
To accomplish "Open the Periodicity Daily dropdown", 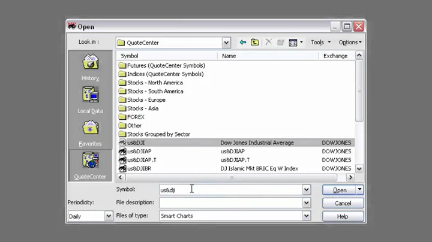I will (x=109, y=216).
